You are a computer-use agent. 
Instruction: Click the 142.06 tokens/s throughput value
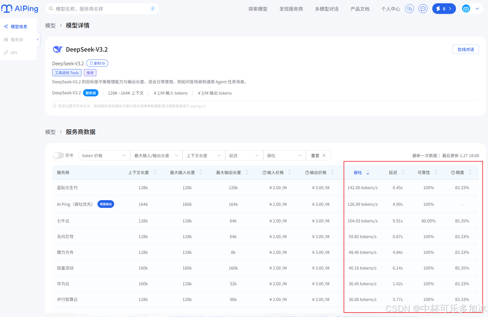pyautogui.click(x=363, y=188)
